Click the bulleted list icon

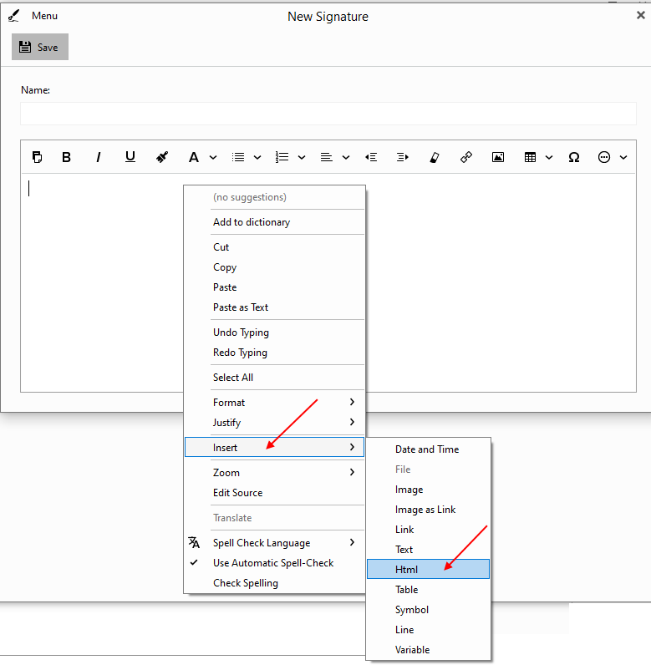pos(238,157)
